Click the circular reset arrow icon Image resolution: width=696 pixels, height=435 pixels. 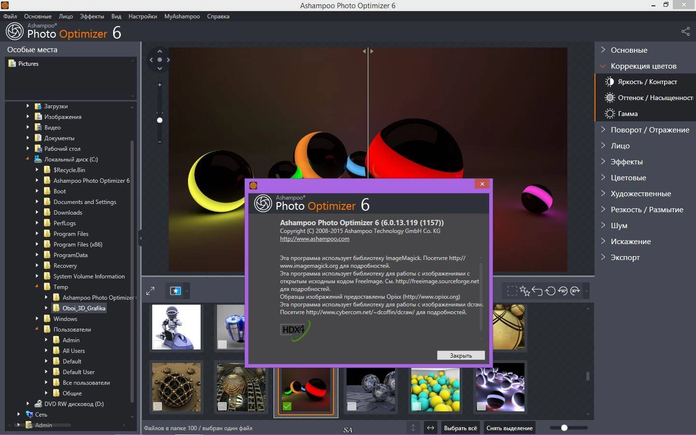pyautogui.click(x=550, y=291)
